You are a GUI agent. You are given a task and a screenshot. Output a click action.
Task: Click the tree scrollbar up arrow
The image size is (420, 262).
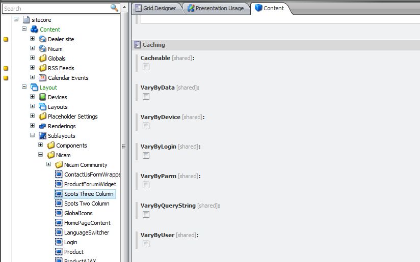pos(124,7)
